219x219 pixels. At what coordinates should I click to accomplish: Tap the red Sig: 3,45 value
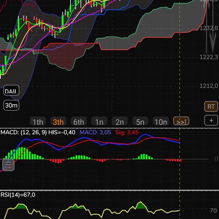127,132
